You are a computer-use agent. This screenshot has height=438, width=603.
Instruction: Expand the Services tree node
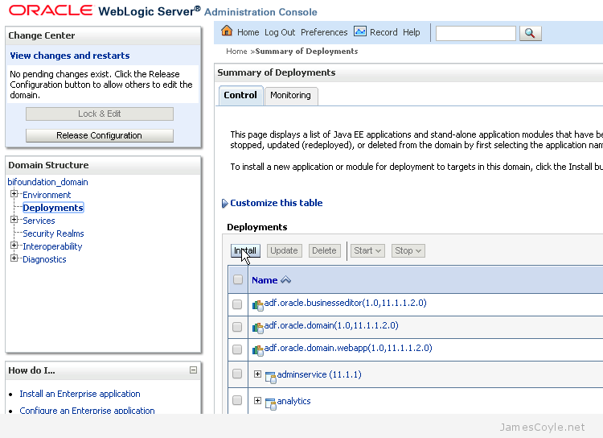click(14, 220)
